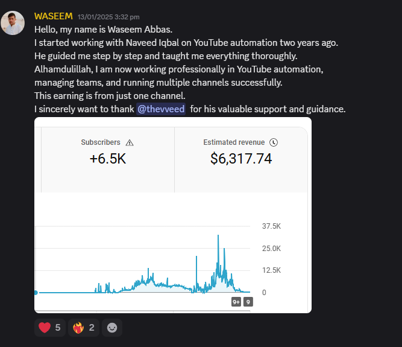
Task: Click the chart's starting data point dot
Action: coord(36,293)
